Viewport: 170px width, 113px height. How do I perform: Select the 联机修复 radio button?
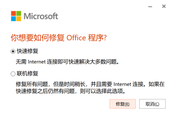point(13,74)
